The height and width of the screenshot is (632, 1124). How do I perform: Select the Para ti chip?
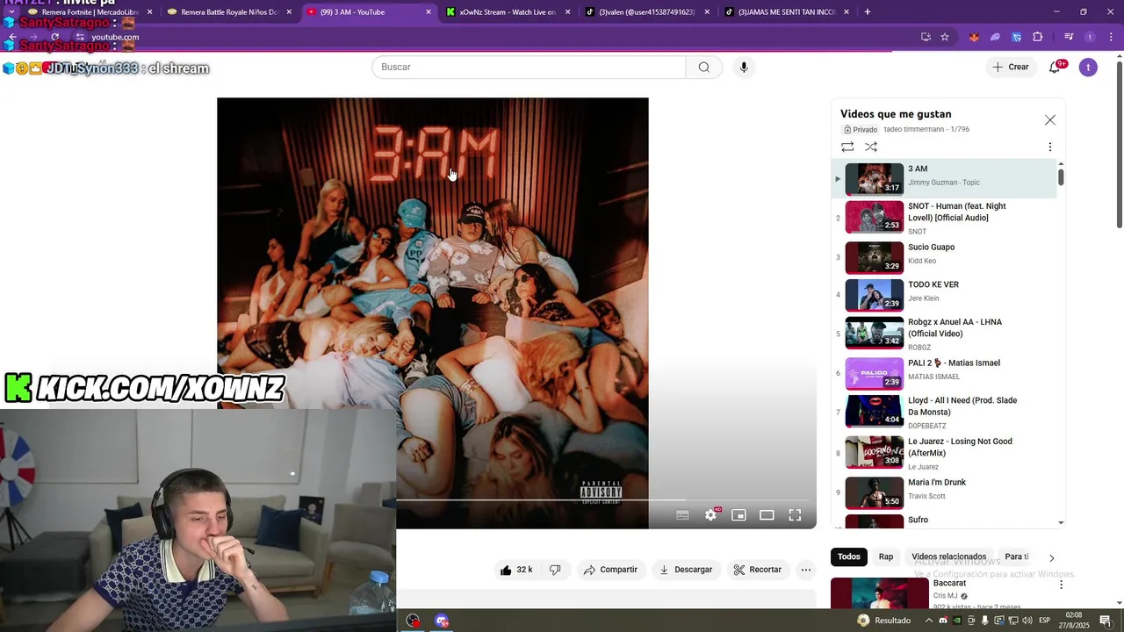(1016, 557)
